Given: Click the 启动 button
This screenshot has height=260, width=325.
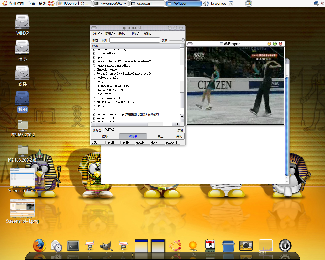Looking at the screenshot, I should coord(105,136).
